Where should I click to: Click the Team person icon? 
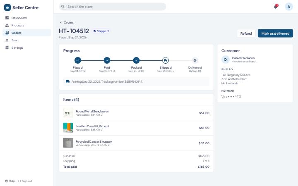pyautogui.click(x=7, y=40)
